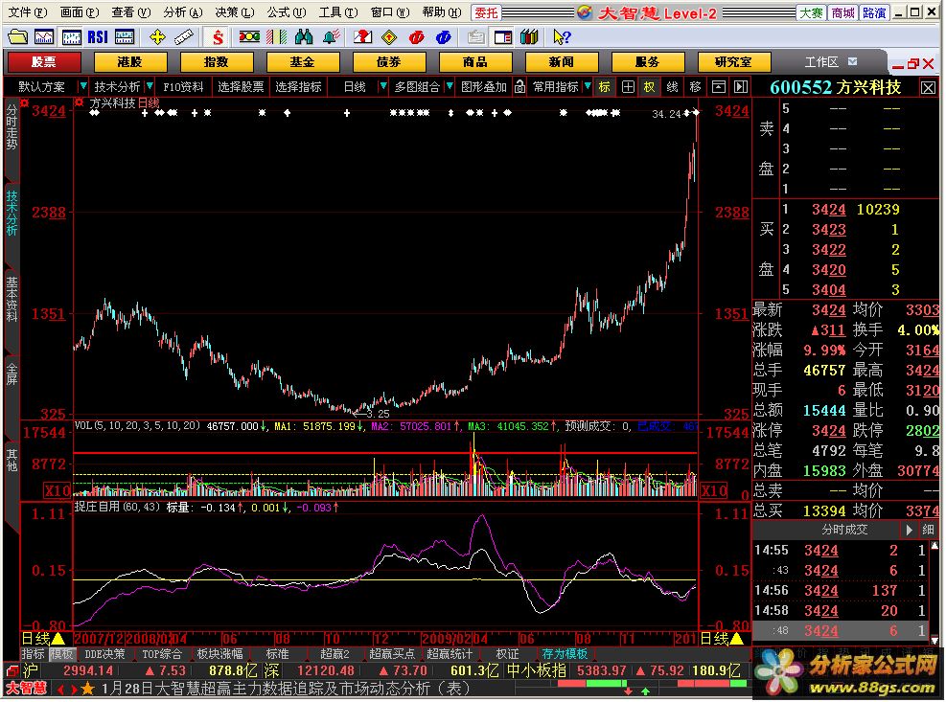Toggle 指标 mode in bottom tab bar

pos(34,654)
